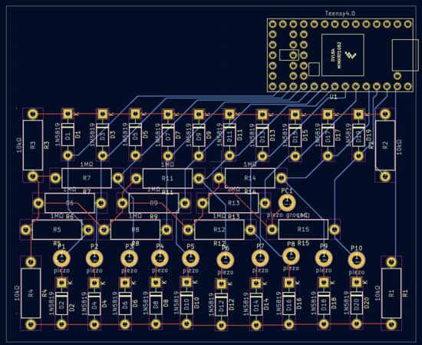Select the R5 resistor body
Viewport: 422px width, 345px height.
(x=57, y=230)
